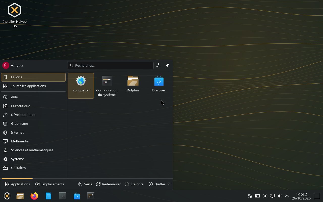Open System Settings from the taskbar

coord(91,196)
